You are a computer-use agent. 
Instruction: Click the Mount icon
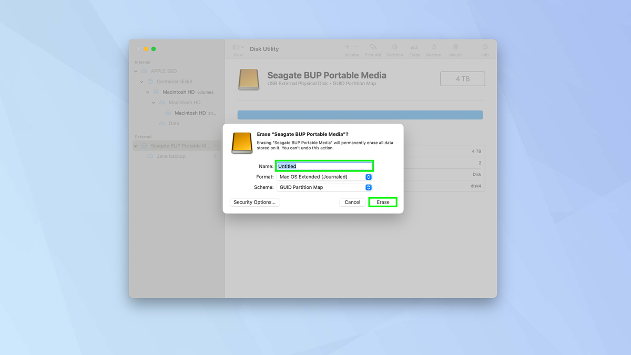455,49
